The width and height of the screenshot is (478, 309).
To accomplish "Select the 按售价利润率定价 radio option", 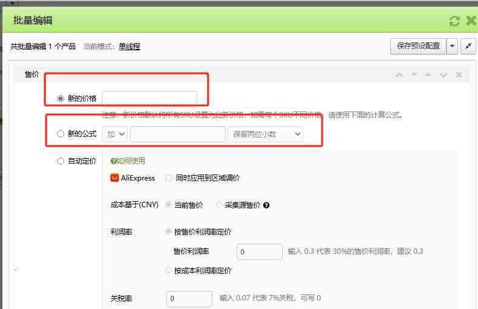I will coord(168,231).
